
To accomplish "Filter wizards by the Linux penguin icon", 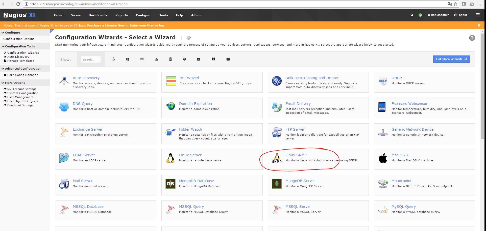I will pyautogui.click(x=113, y=59).
